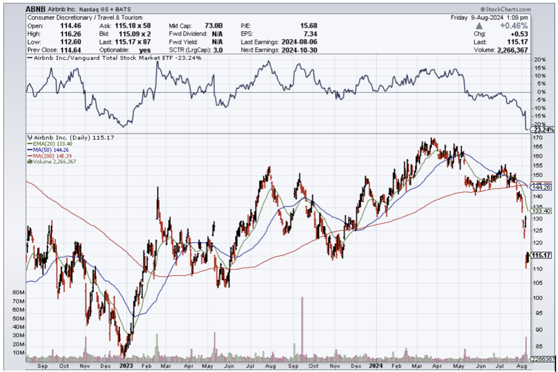Viewport: 558px width, 372px height.
Task: Click the +0.46% percent change
Action: [514, 26]
